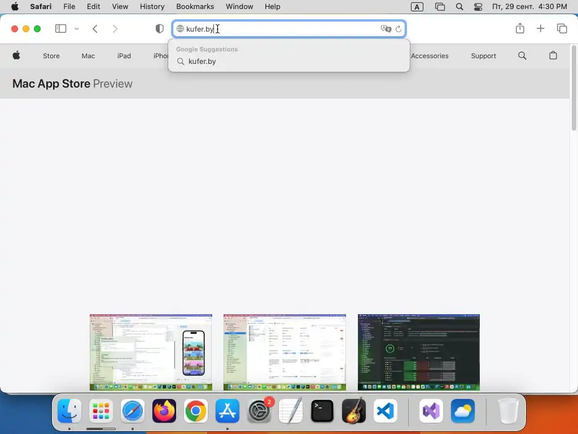Open Terminal from the Dock
The width and height of the screenshot is (578, 434).
point(322,411)
